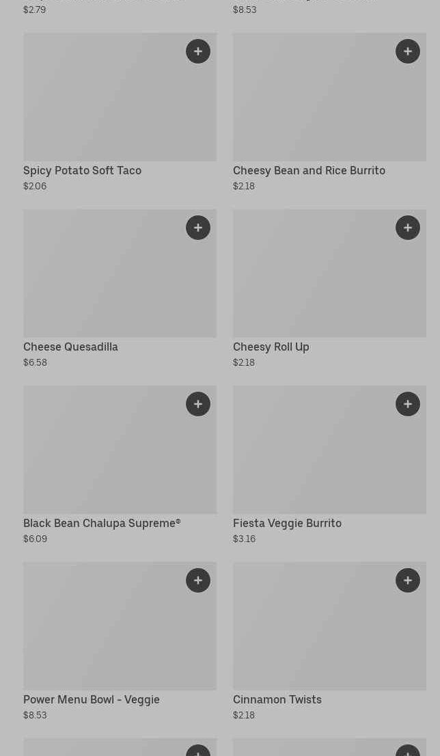The height and width of the screenshot is (756, 440).
Task: Open the Cheesy Roll Up title
Action: point(271,347)
